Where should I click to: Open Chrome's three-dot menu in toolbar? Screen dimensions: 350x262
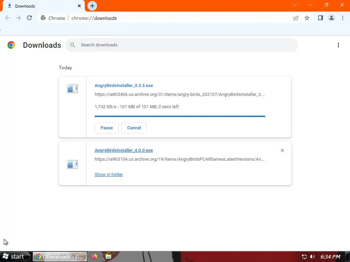click(x=342, y=18)
